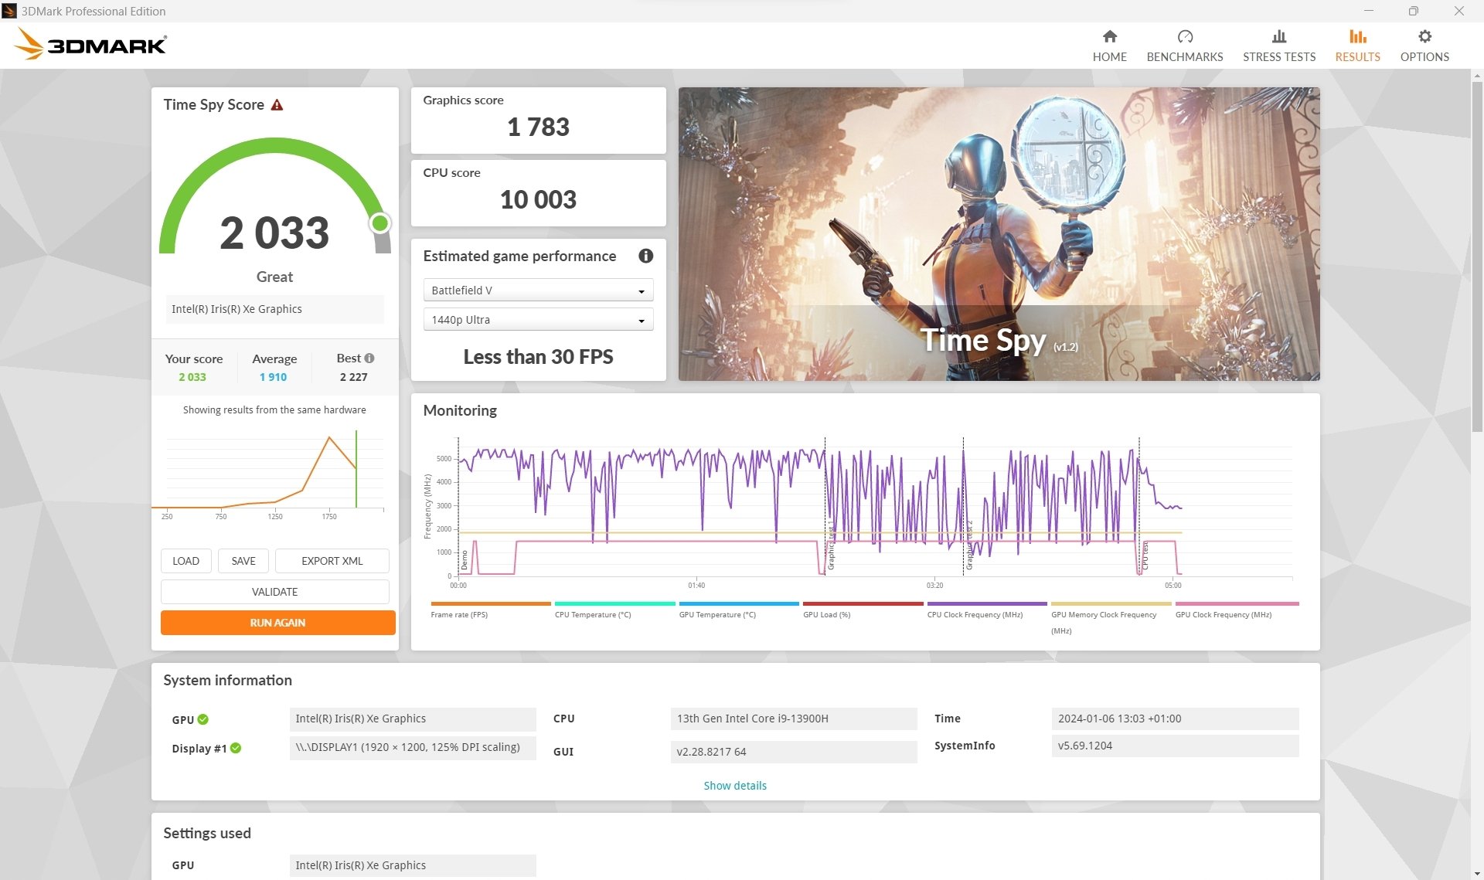Open the 1440p Ultra resolution dropdown
The width and height of the screenshot is (1484, 880).
pyautogui.click(x=538, y=320)
